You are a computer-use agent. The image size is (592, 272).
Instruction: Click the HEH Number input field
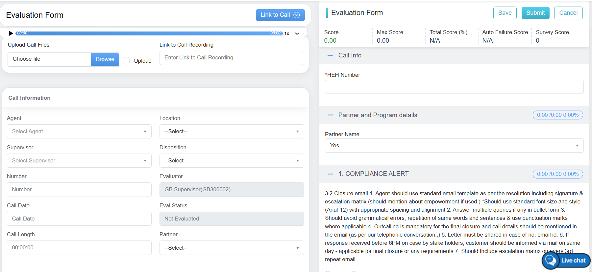click(x=454, y=87)
